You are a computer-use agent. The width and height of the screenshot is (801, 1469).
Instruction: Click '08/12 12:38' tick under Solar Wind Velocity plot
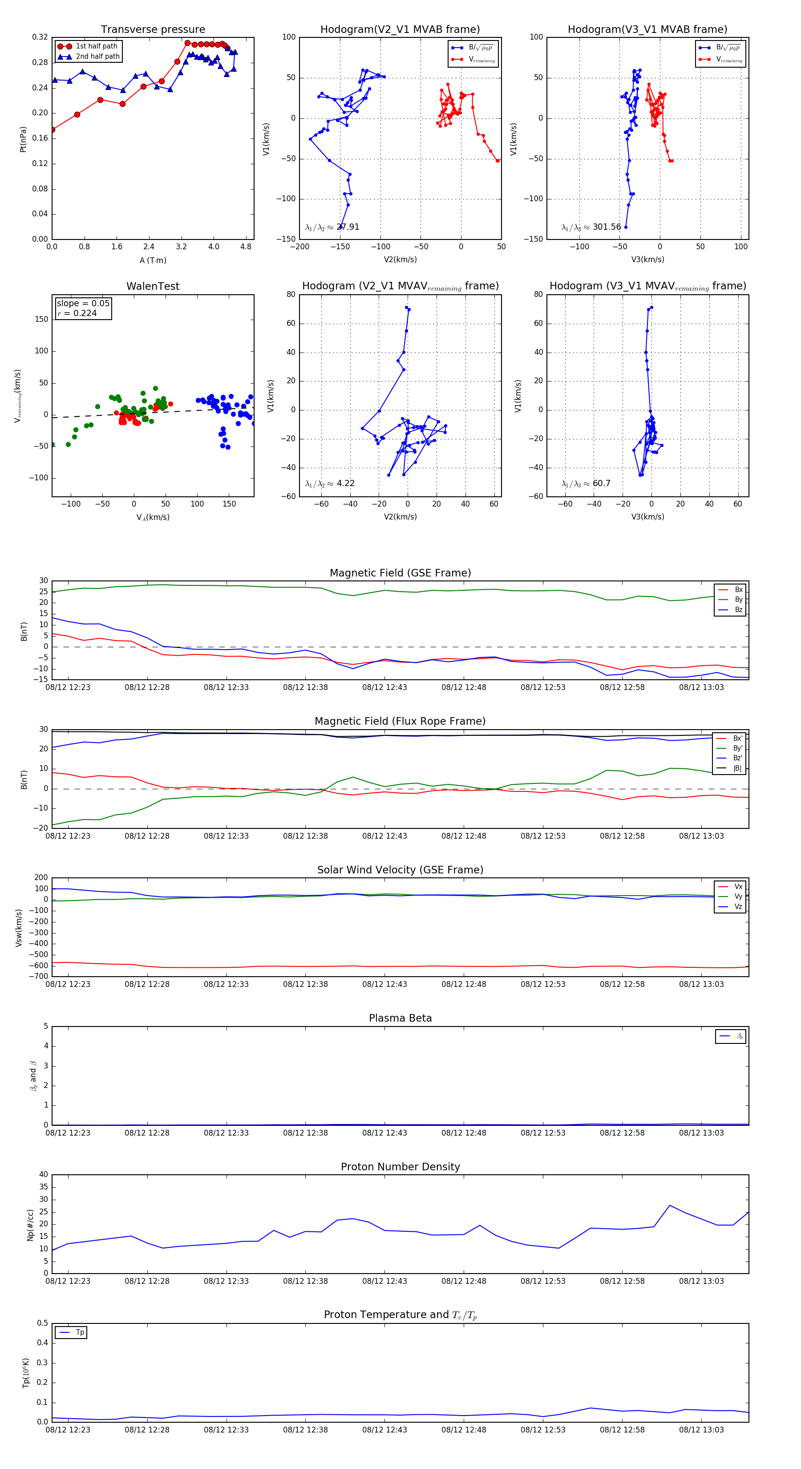(306, 984)
